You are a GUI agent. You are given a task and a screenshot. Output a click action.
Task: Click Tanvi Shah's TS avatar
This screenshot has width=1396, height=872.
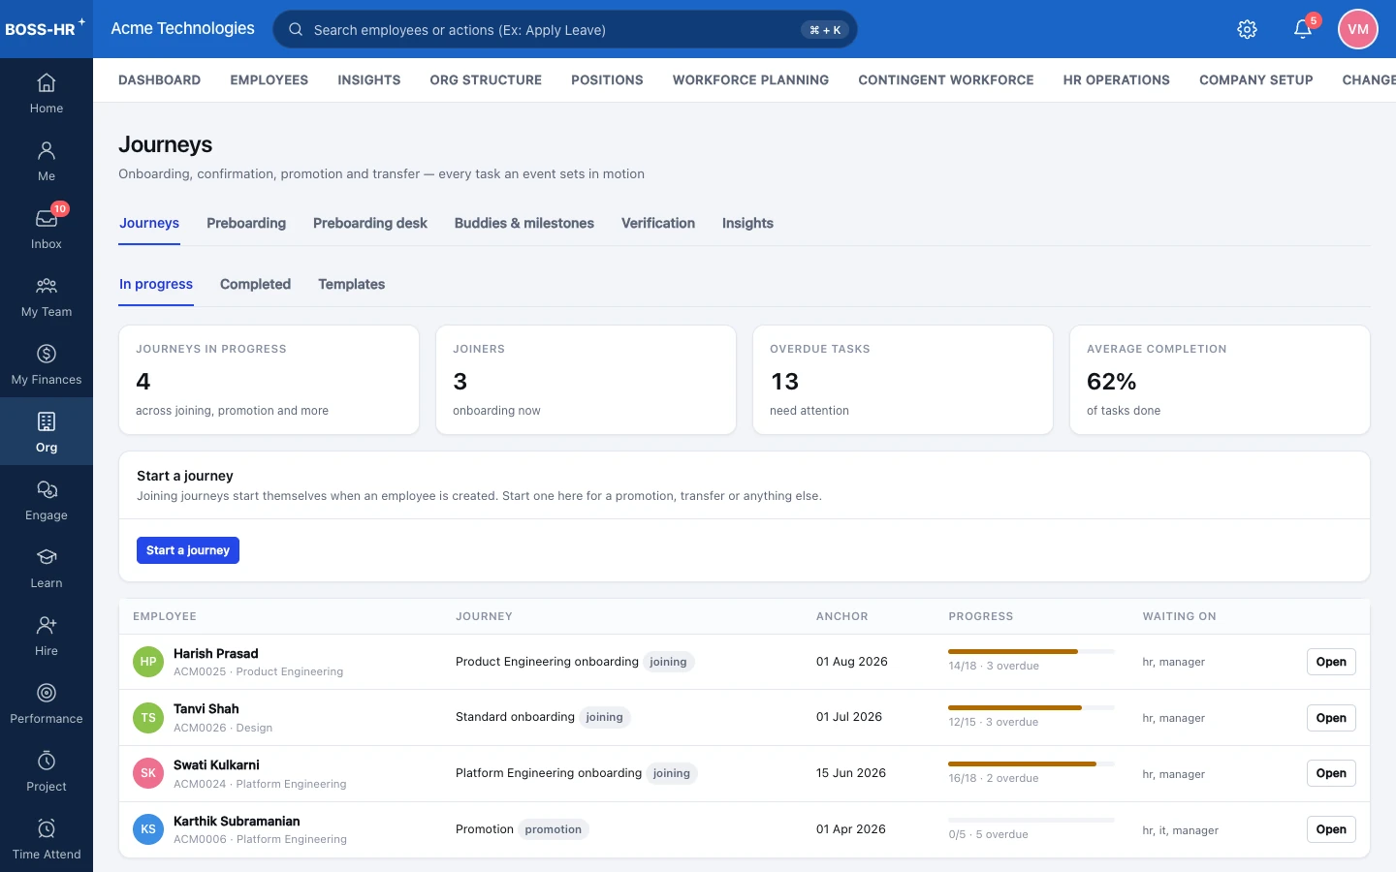(x=148, y=718)
